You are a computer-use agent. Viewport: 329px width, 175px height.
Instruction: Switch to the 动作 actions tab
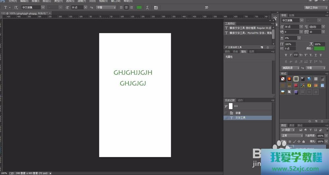pos(240,100)
